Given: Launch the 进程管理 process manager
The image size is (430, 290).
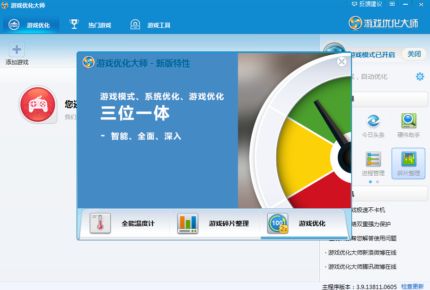Looking at the screenshot, I should coord(373,163).
